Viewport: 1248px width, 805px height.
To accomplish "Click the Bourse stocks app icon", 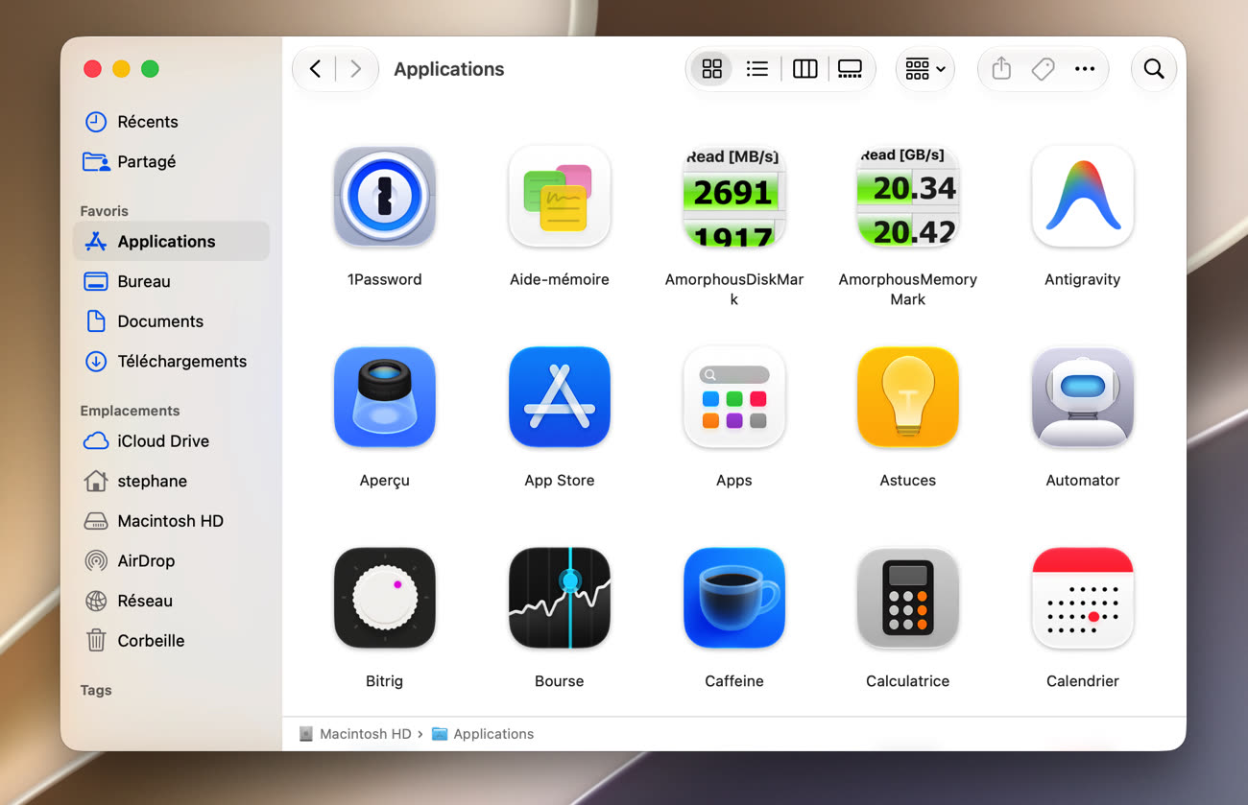I will tap(559, 598).
